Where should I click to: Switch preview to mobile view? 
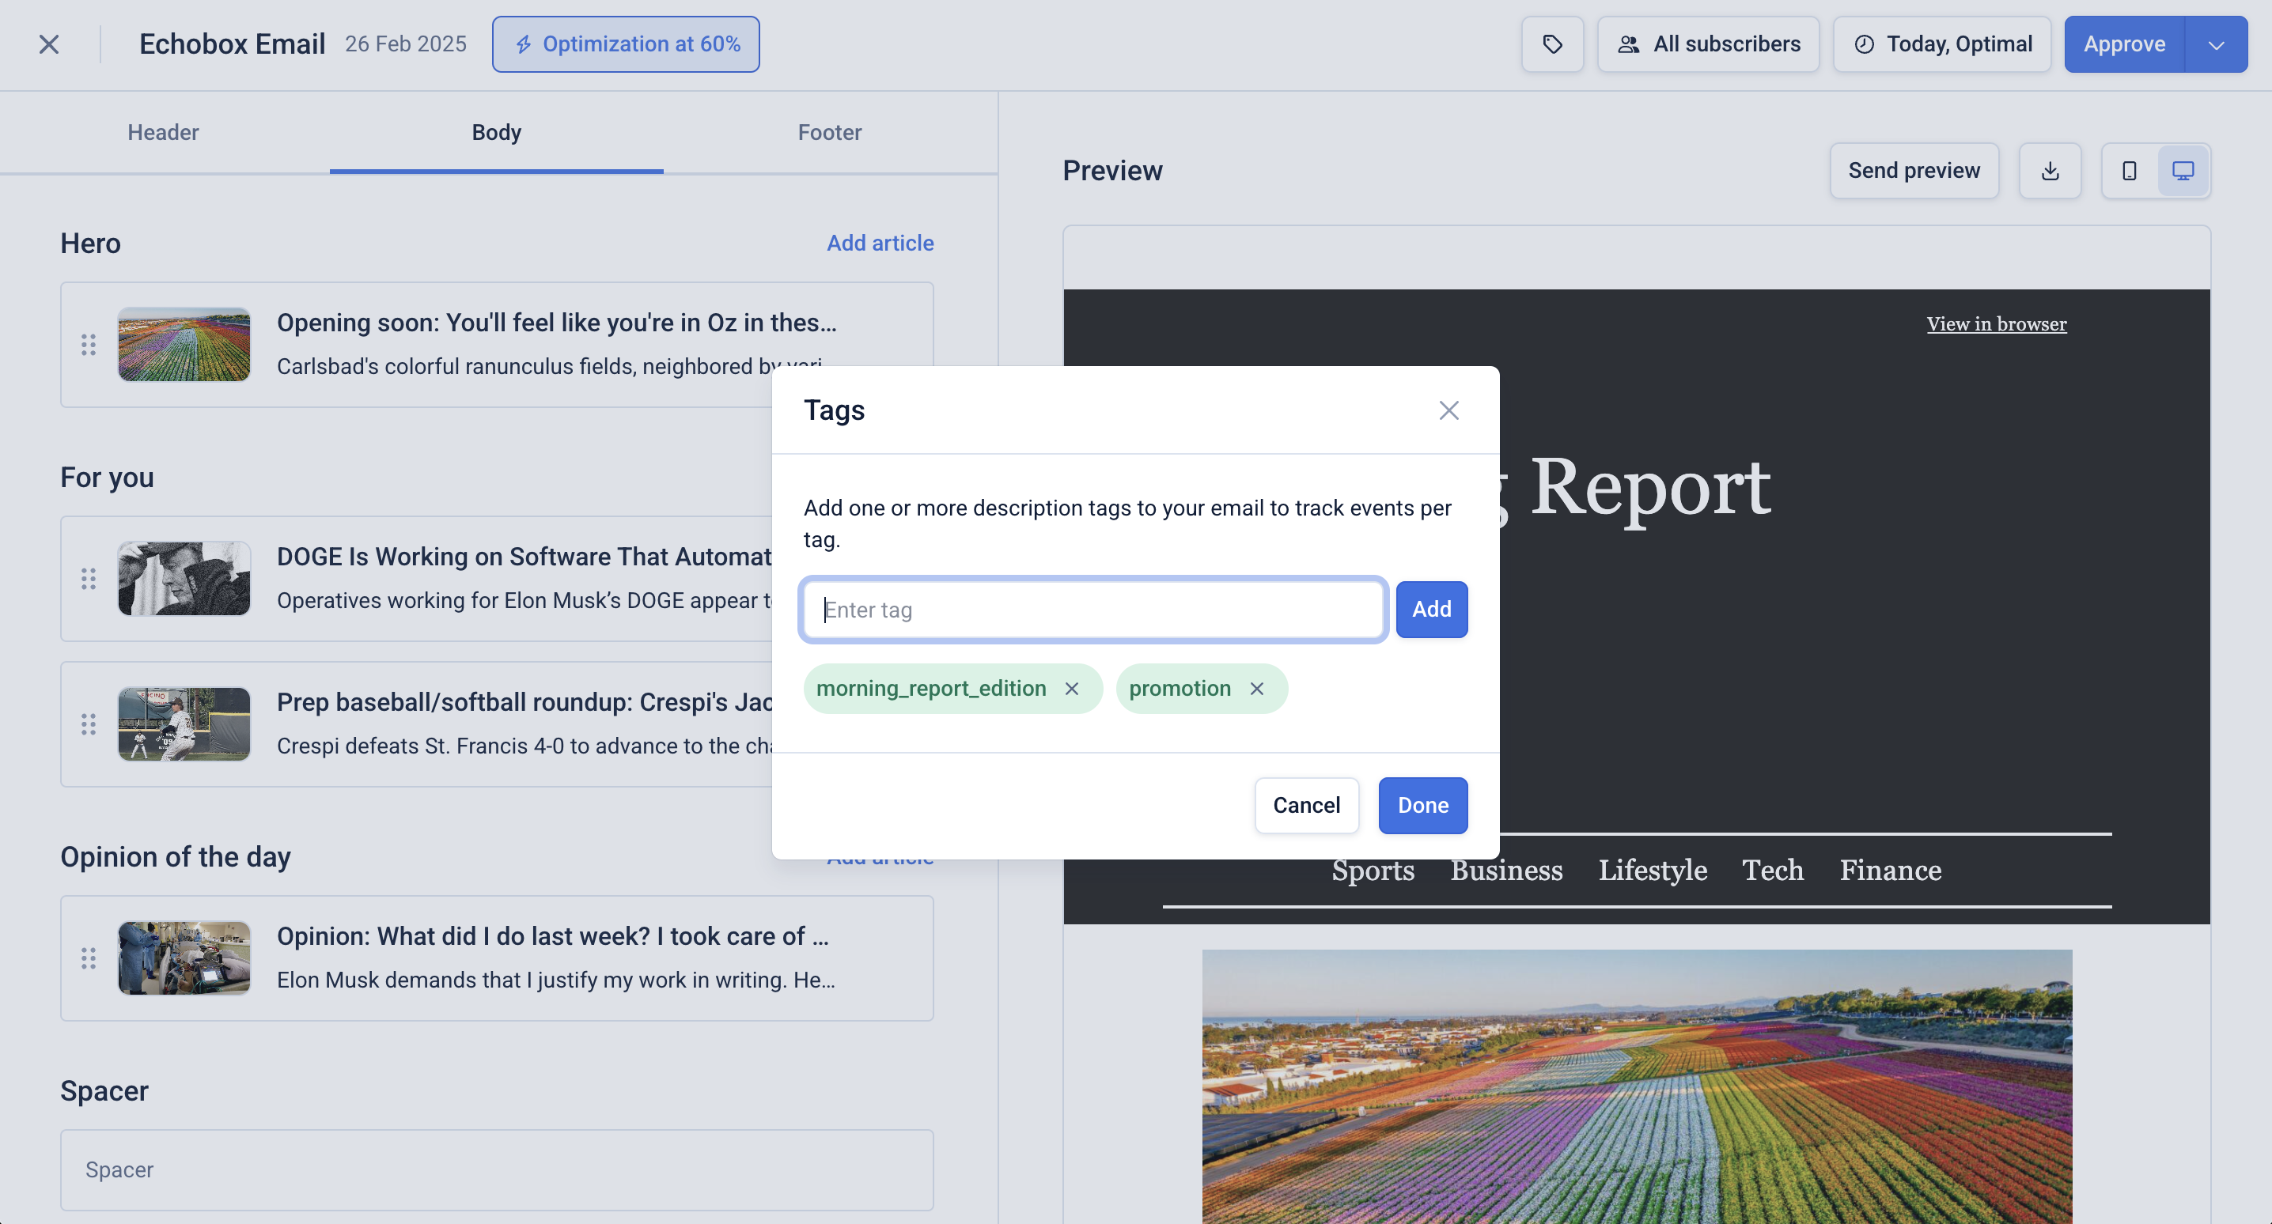2129,171
